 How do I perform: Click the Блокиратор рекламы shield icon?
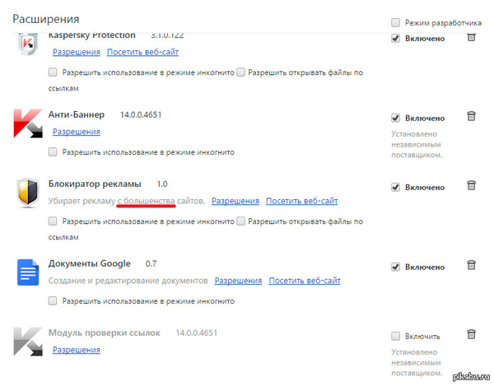click(x=28, y=193)
